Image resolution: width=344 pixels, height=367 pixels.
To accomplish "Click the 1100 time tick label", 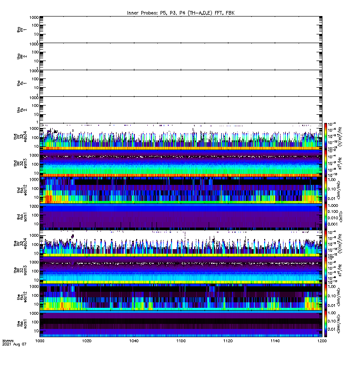I will (181, 341).
